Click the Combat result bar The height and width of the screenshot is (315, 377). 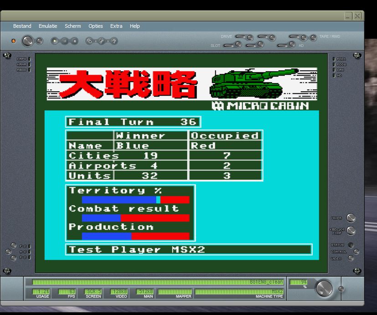point(135,218)
